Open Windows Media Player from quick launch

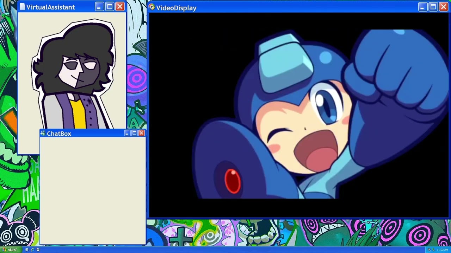(38, 250)
